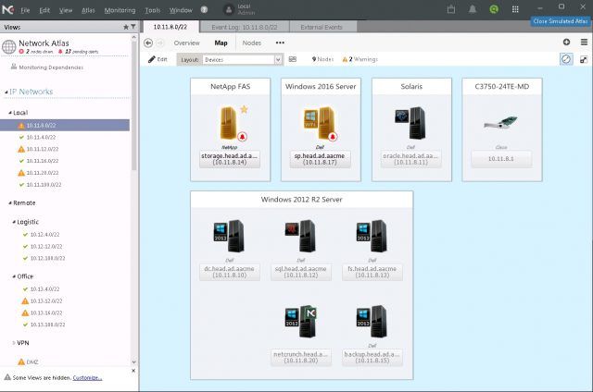Open the Monitoring menu
Image resolution: width=593 pixels, height=392 pixels.
[120, 10]
